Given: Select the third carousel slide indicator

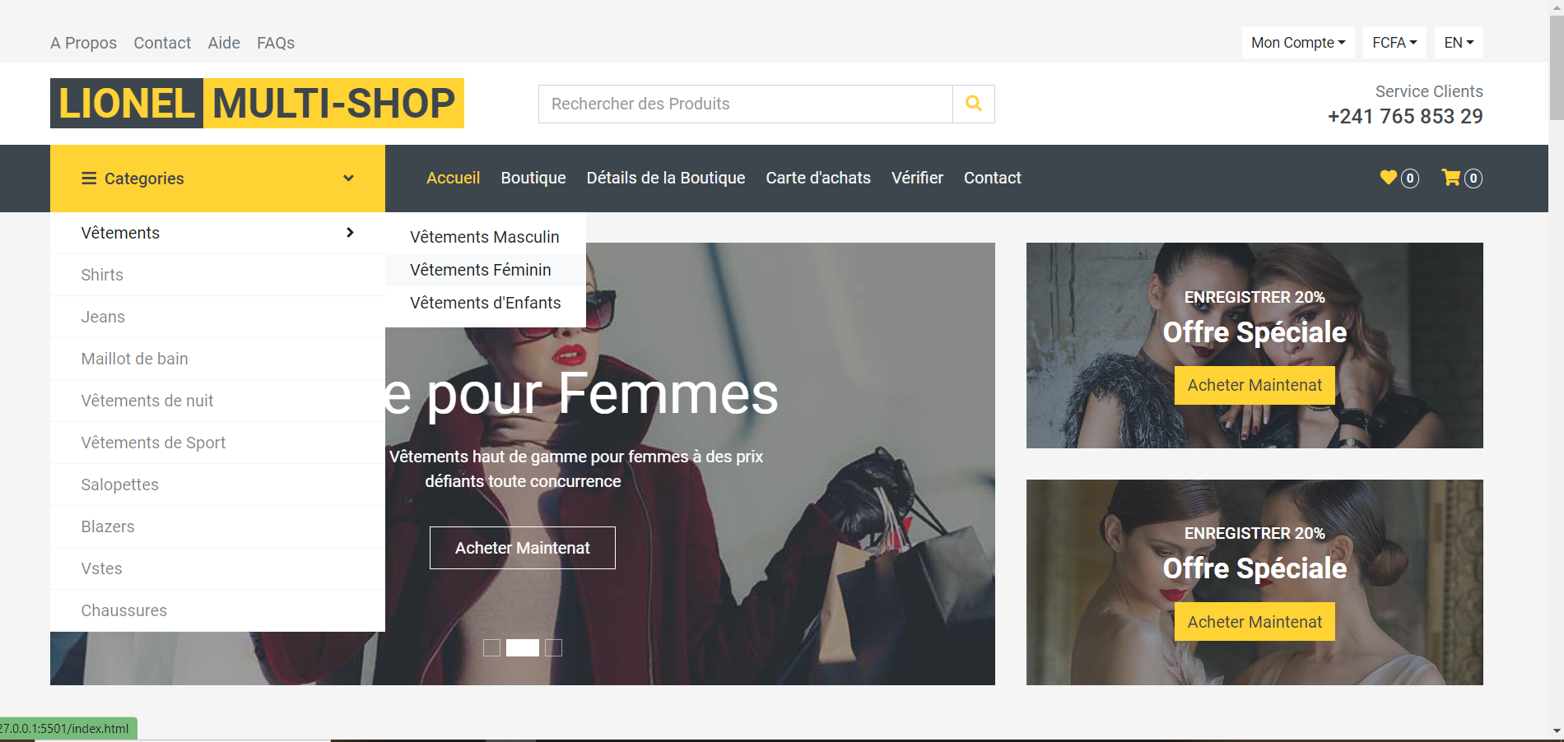Looking at the screenshot, I should point(554,648).
